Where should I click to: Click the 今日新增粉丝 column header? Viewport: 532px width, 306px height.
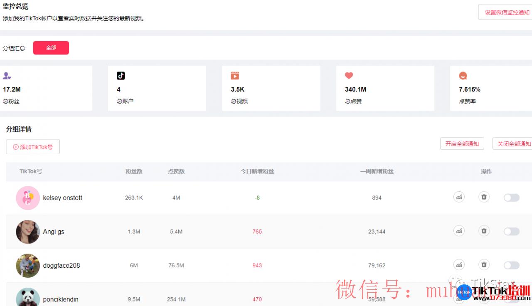257,171
